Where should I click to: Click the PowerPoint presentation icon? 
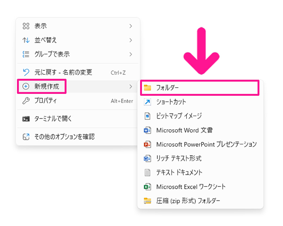coord(147,144)
